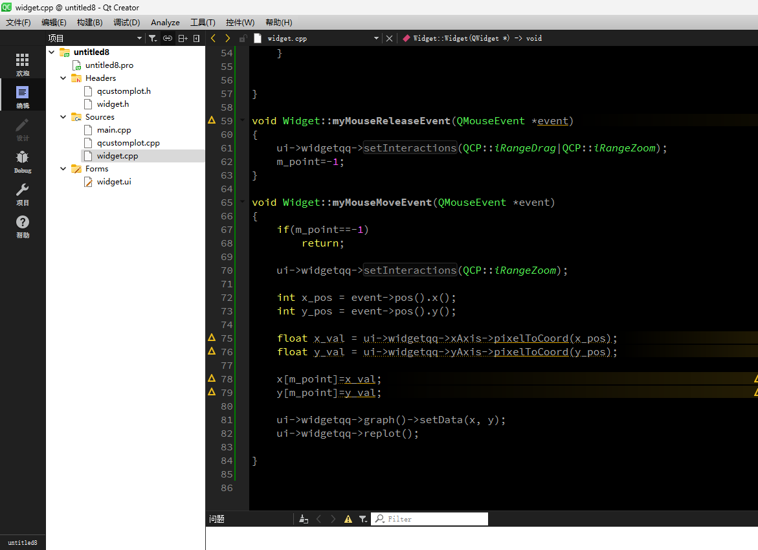The width and height of the screenshot is (758, 550).
Task: Click warning icon on line 78
Action: pyautogui.click(x=212, y=378)
